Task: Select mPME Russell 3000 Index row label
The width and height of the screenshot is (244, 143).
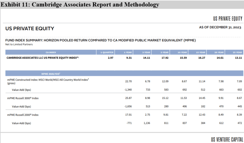Action: [23, 98]
